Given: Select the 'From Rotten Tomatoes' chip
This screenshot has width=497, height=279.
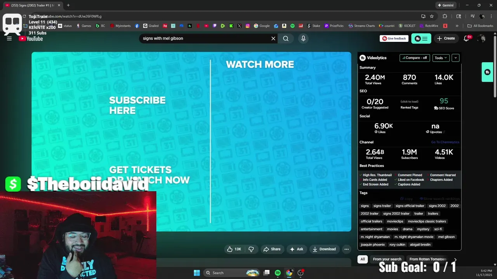Looking at the screenshot, I should [x=428, y=259].
